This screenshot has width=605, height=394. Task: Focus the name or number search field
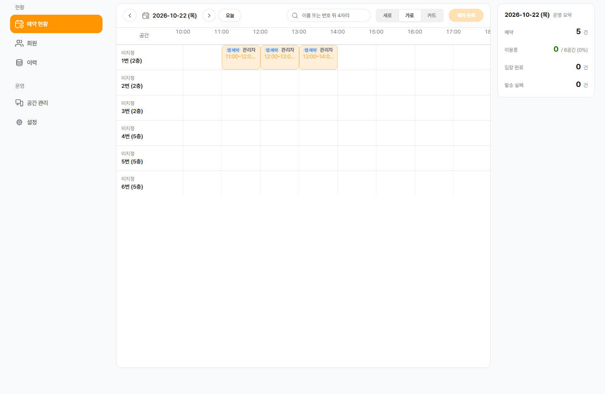[329, 16]
